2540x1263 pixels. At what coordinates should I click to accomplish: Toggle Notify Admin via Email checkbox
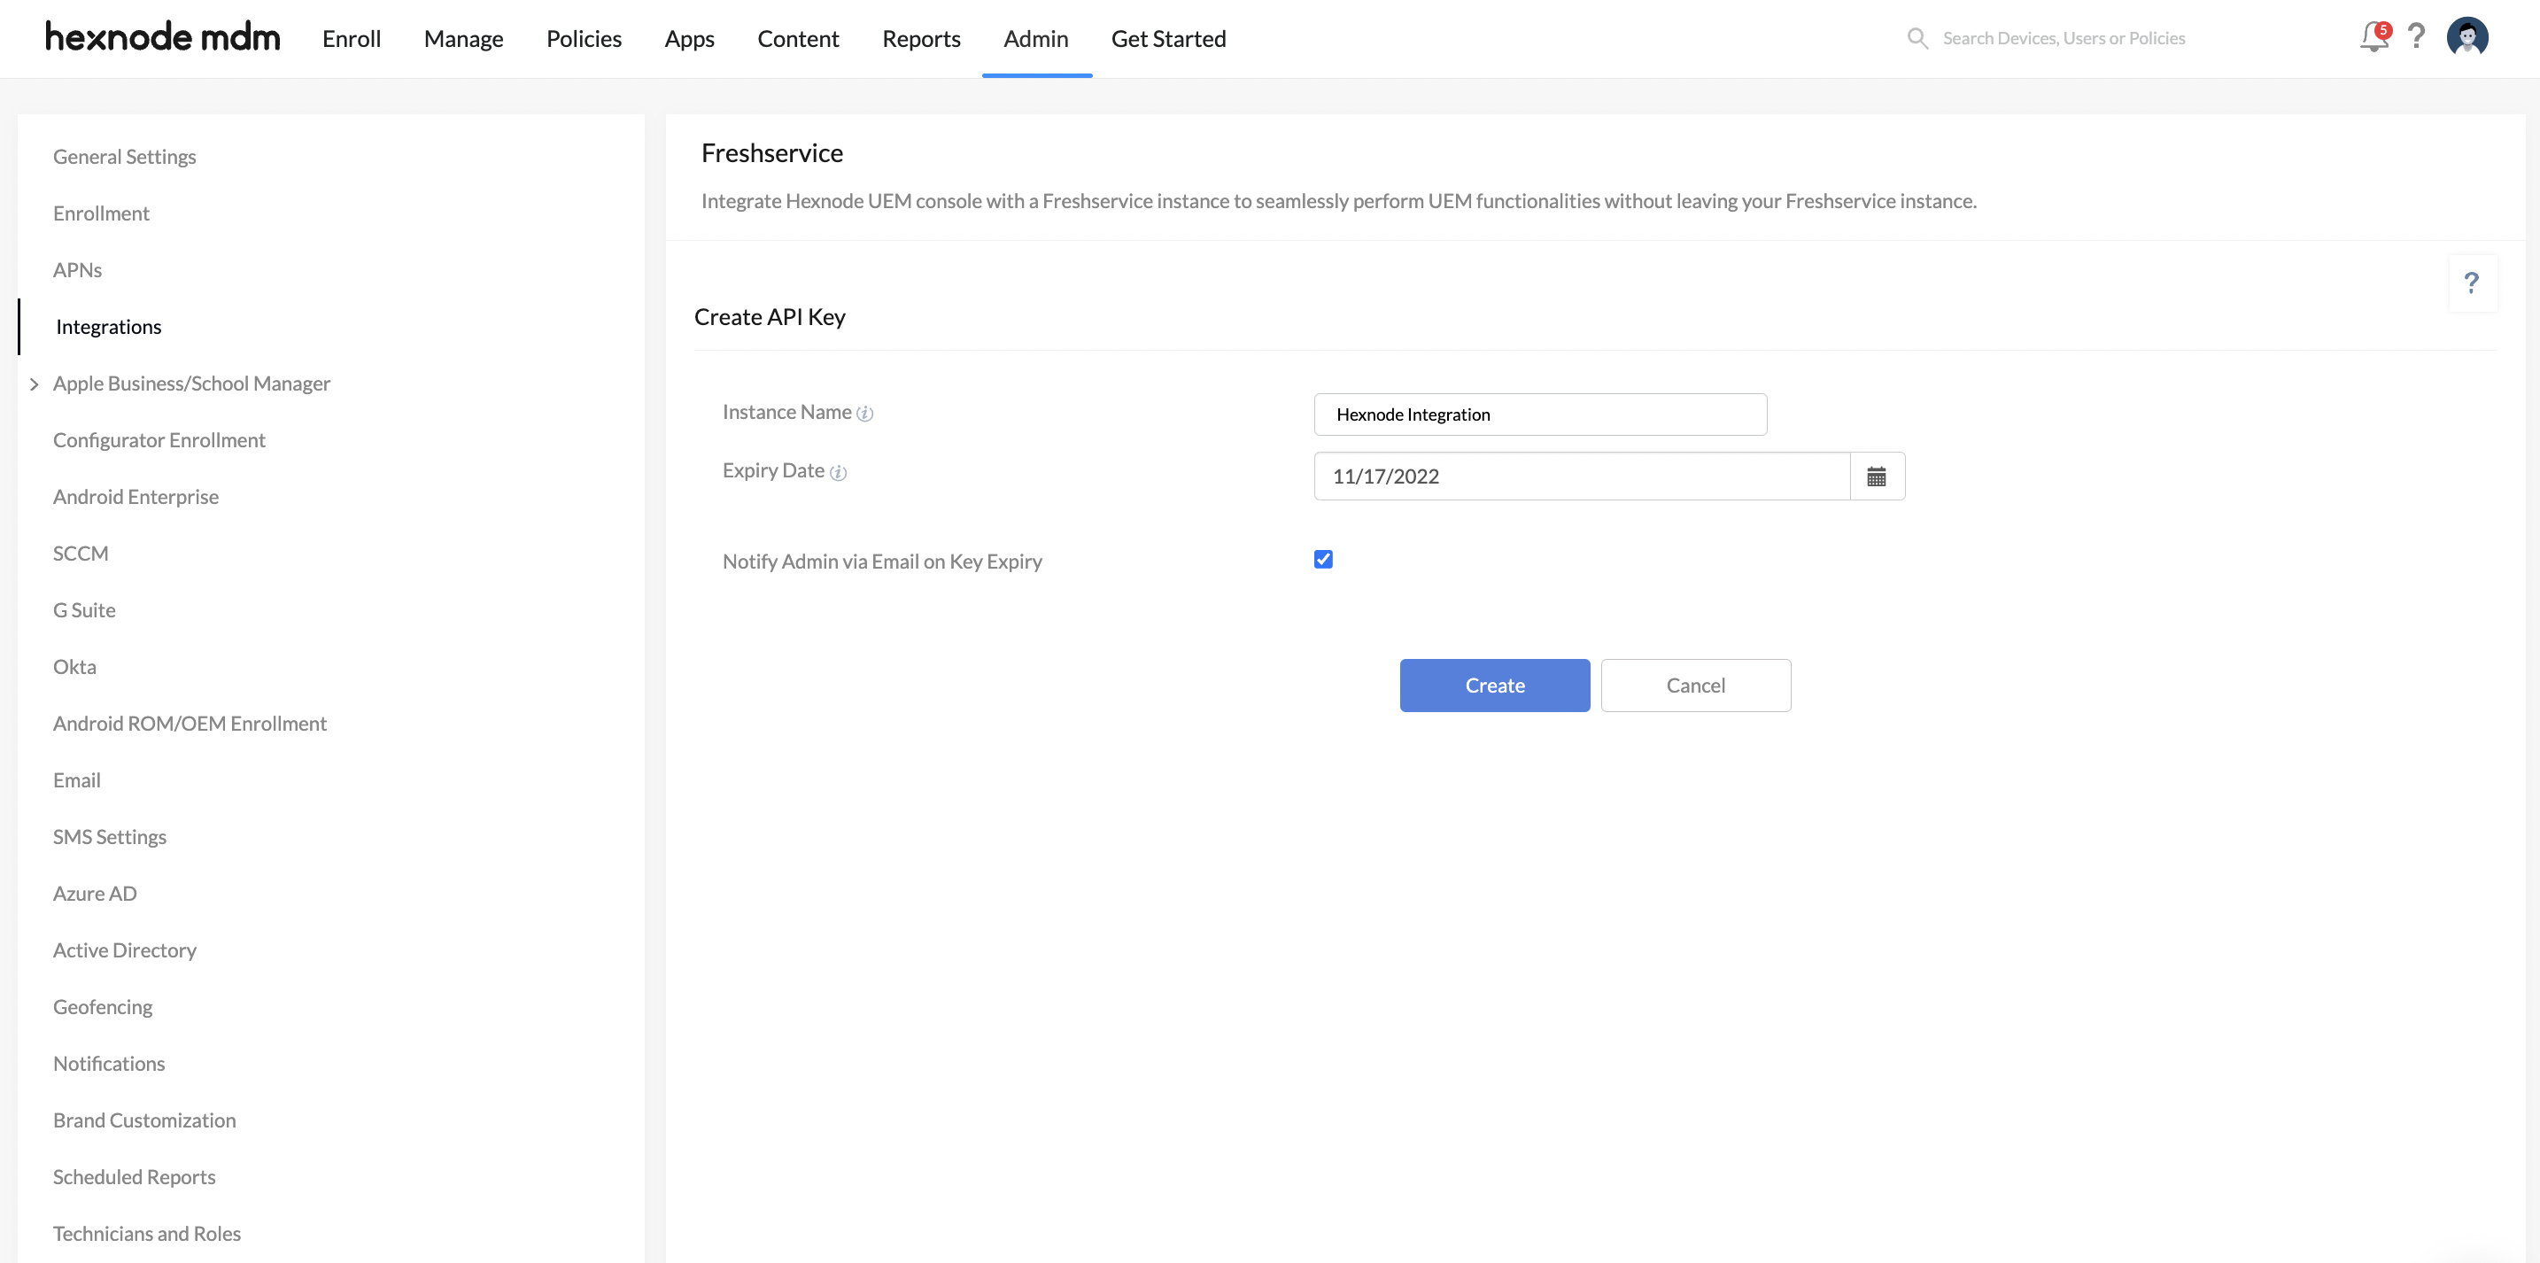pos(1323,559)
